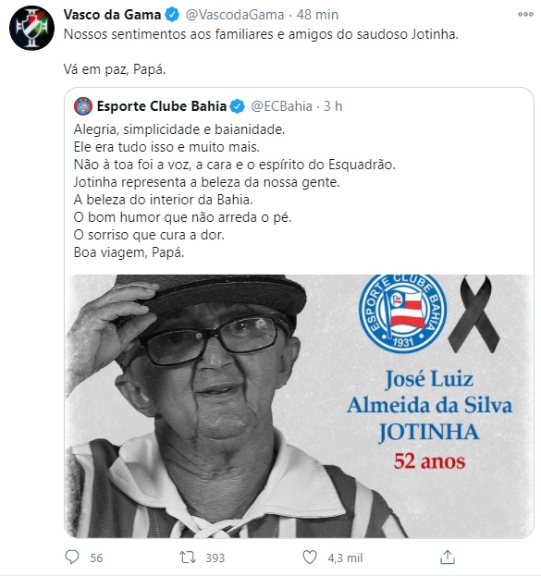Screen dimensions: 541x576
Task: Open the quoted tweet's 3 h timestamp
Action: [333, 106]
